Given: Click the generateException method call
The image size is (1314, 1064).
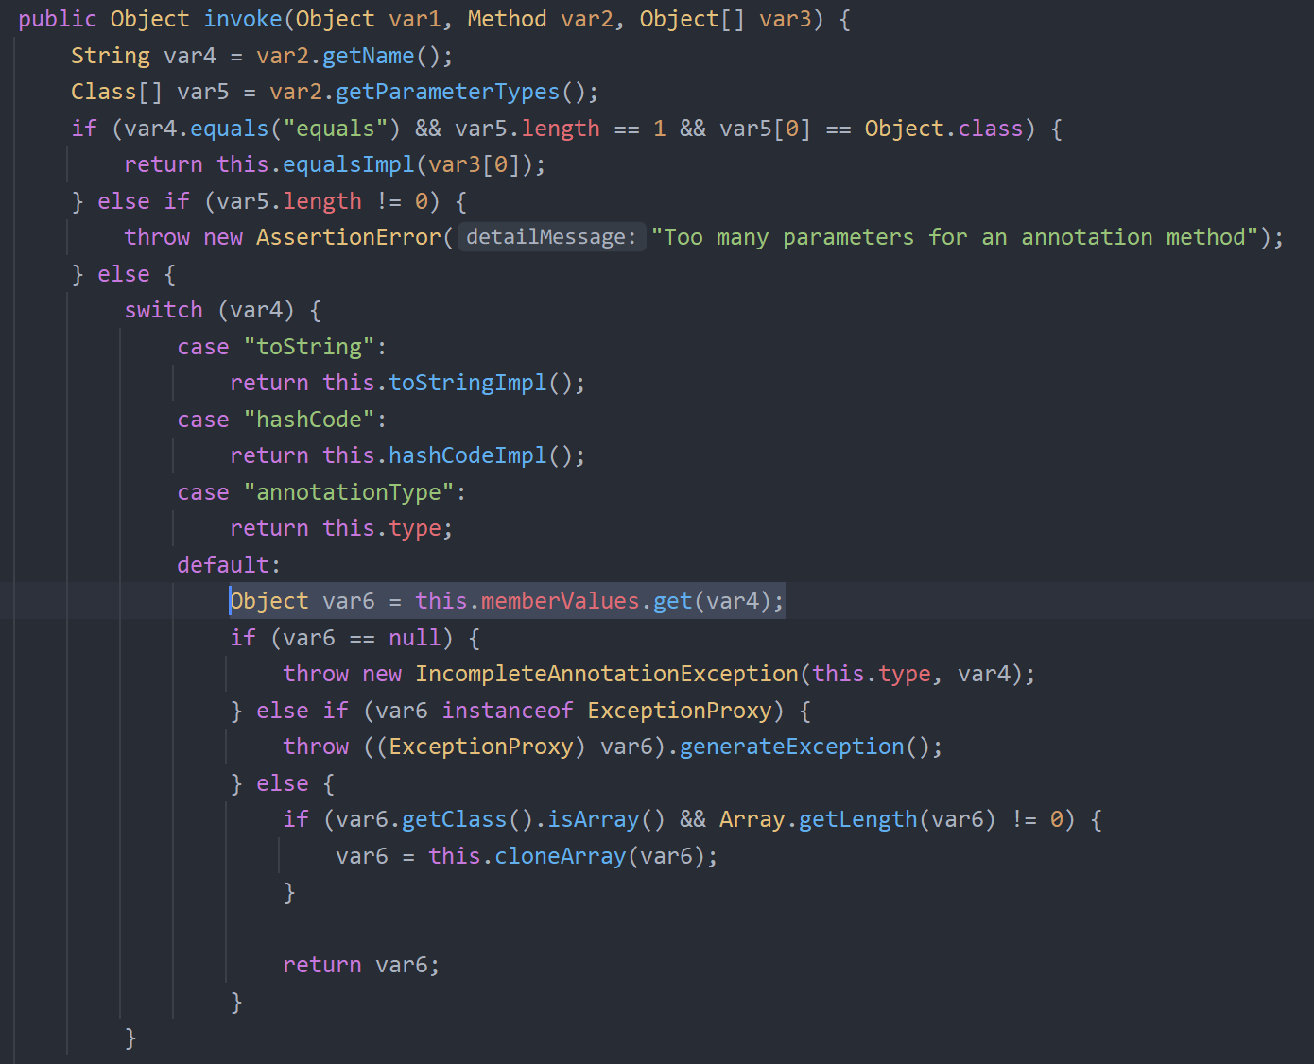Looking at the screenshot, I should [x=791, y=747].
